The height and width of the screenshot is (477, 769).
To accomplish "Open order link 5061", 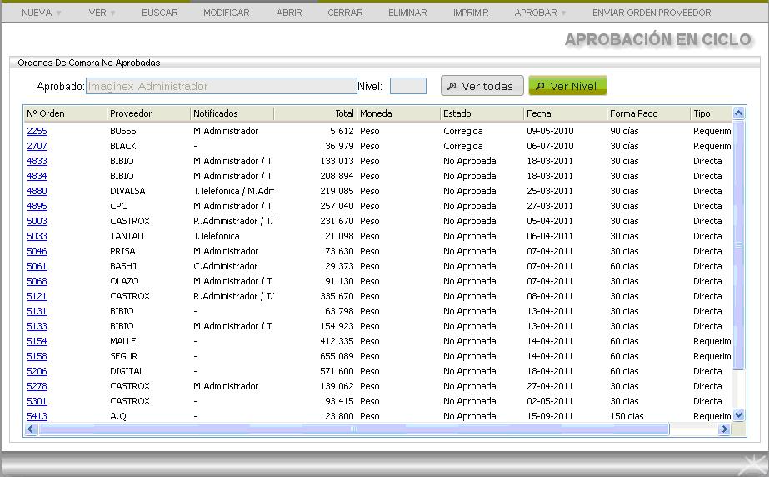I will (x=37, y=267).
